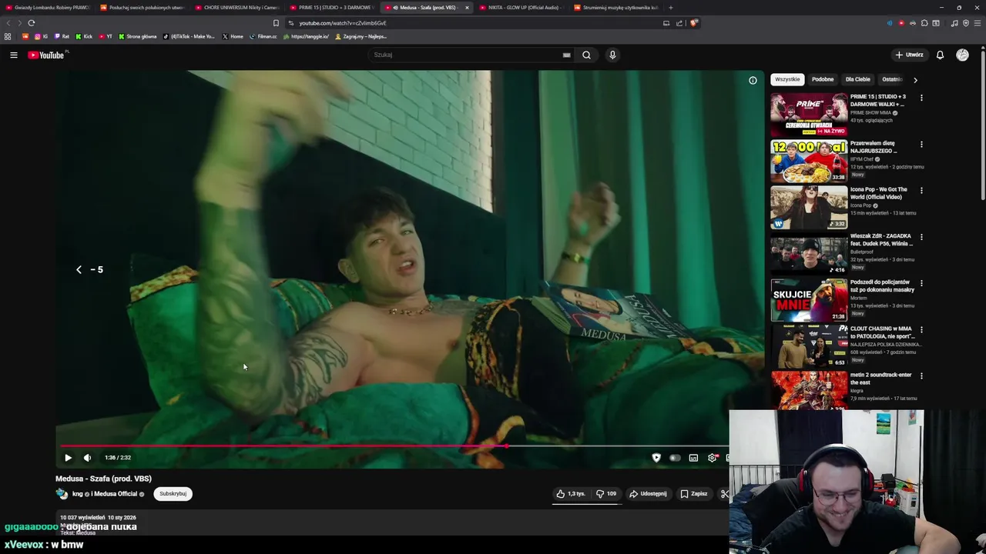Open the Filman.cc bookmark

pos(263,36)
